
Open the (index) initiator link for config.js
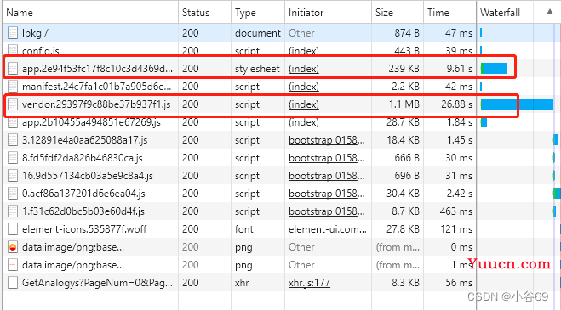(304, 51)
